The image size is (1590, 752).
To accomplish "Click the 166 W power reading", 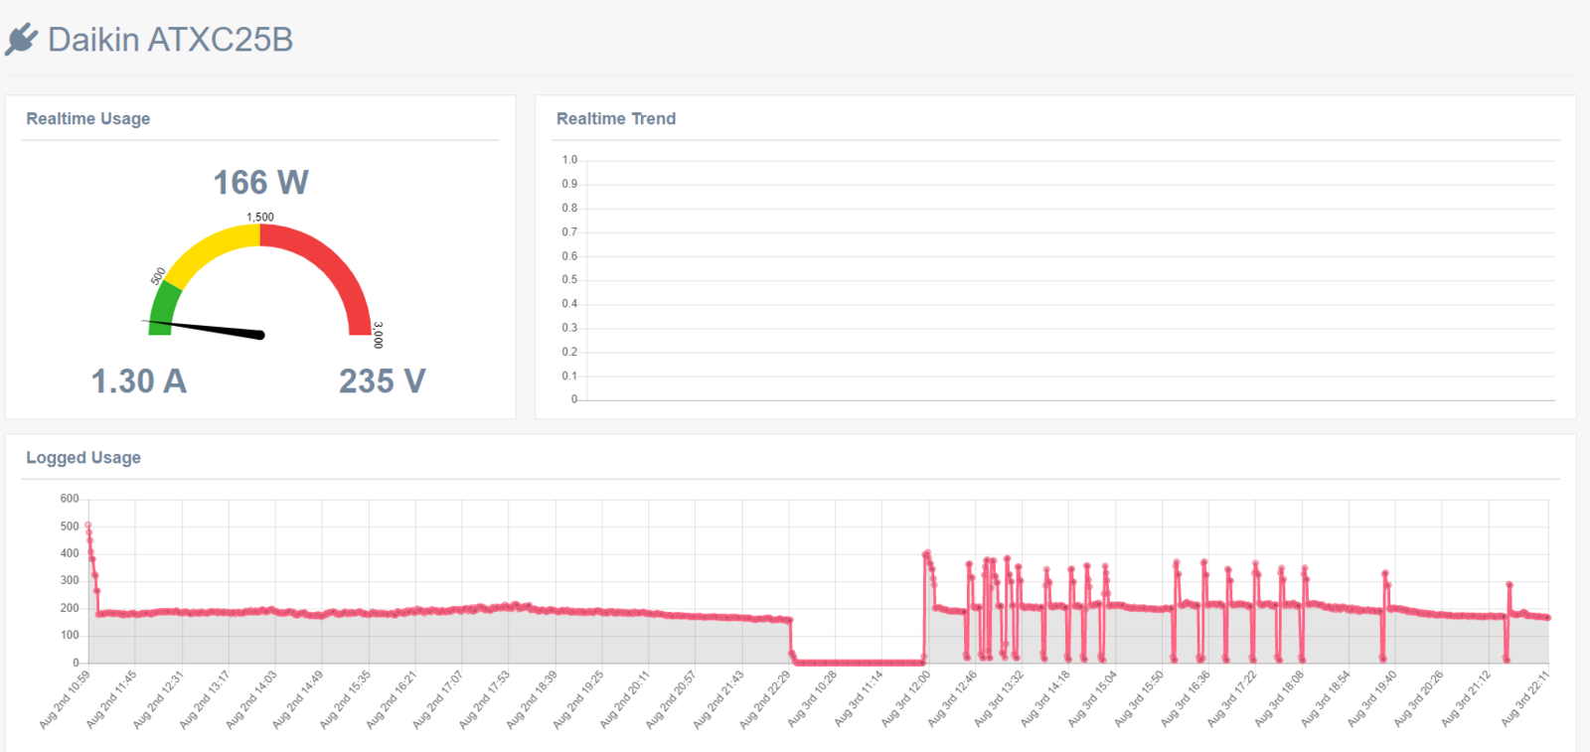I will 261,183.
